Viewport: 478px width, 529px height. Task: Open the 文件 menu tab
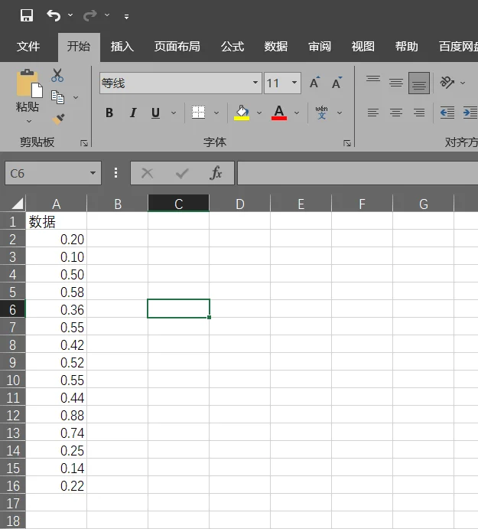28,47
